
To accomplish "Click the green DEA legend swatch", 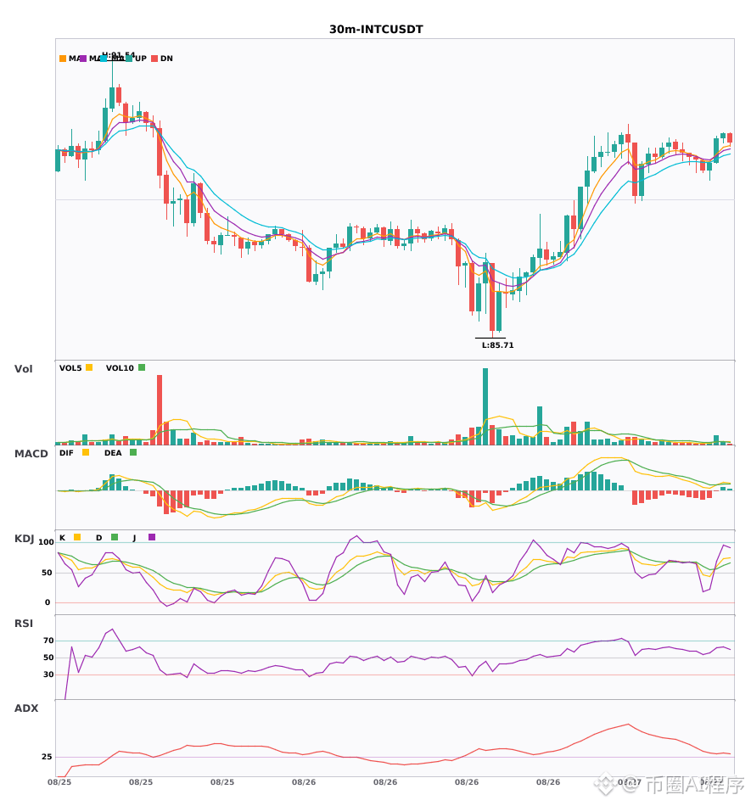I will (x=133, y=452).
